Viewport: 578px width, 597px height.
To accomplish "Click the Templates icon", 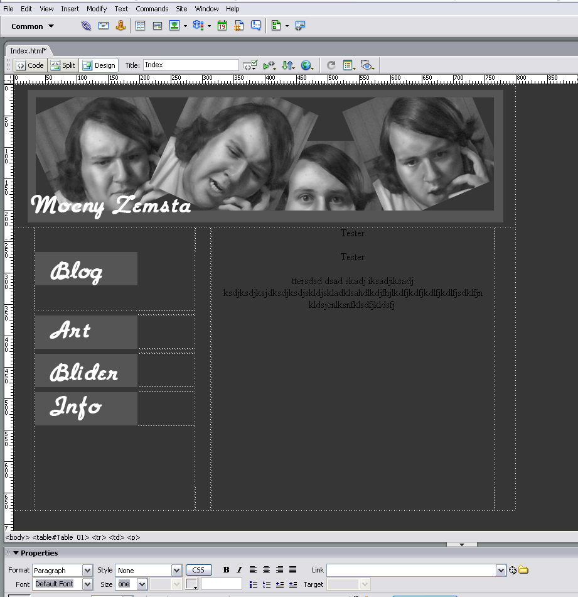I will (x=276, y=26).
